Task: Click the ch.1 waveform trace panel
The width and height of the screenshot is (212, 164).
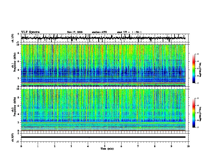Action: pyautogui.click(x=105, y=38)
